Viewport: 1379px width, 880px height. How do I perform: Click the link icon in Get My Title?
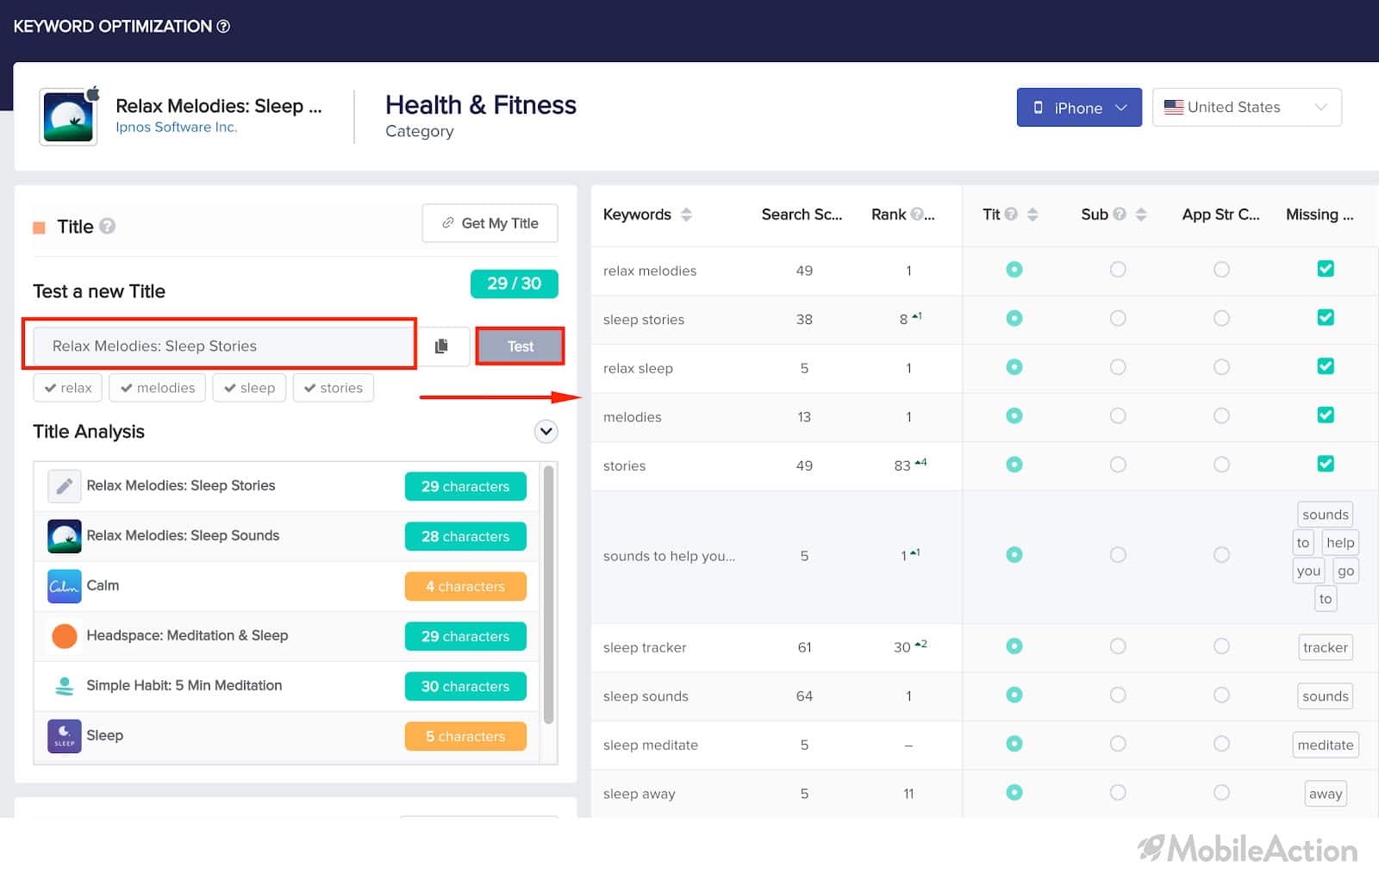click(x=448, y=222)
